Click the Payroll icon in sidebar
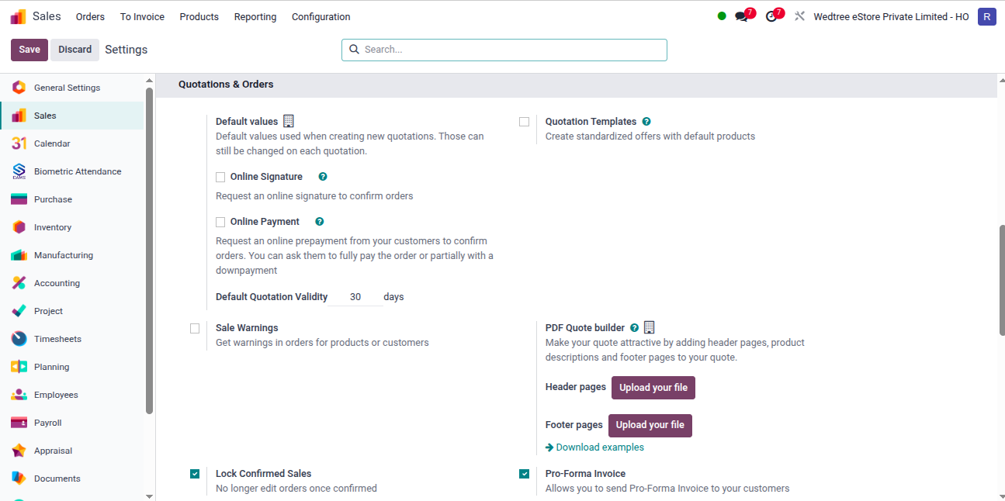 [x=19, y=423]
